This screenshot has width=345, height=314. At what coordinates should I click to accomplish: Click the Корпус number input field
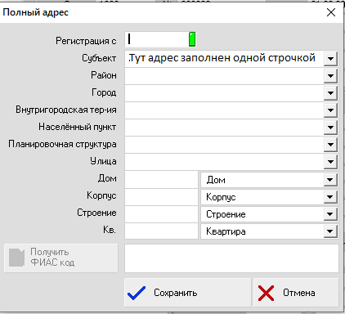click(161, 196)
